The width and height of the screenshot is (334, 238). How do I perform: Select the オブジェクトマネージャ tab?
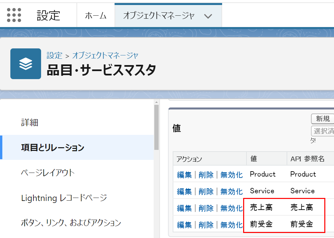click(159, 16)
